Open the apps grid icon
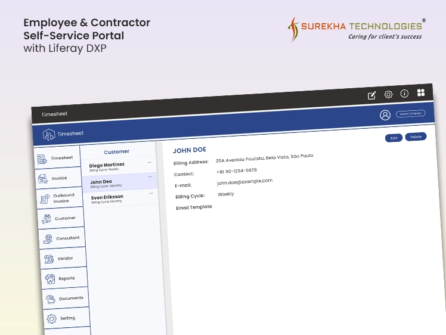 point(421,92)
